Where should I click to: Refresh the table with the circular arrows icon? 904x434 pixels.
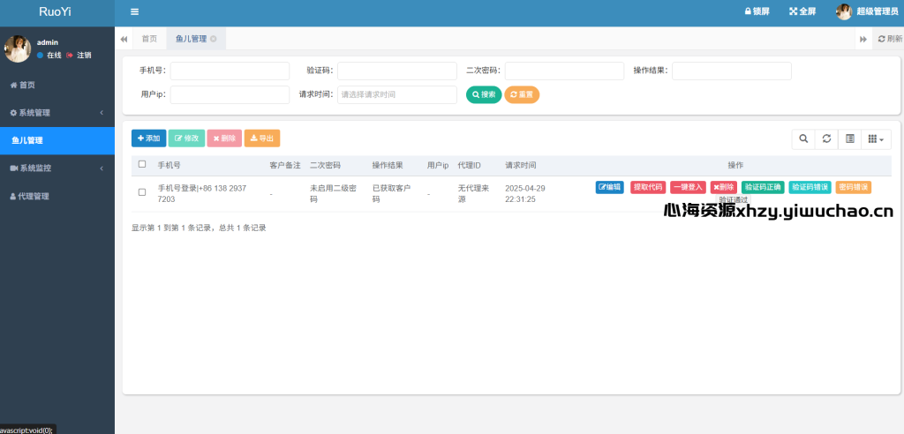pyautogui.click(x=826, y=138)
